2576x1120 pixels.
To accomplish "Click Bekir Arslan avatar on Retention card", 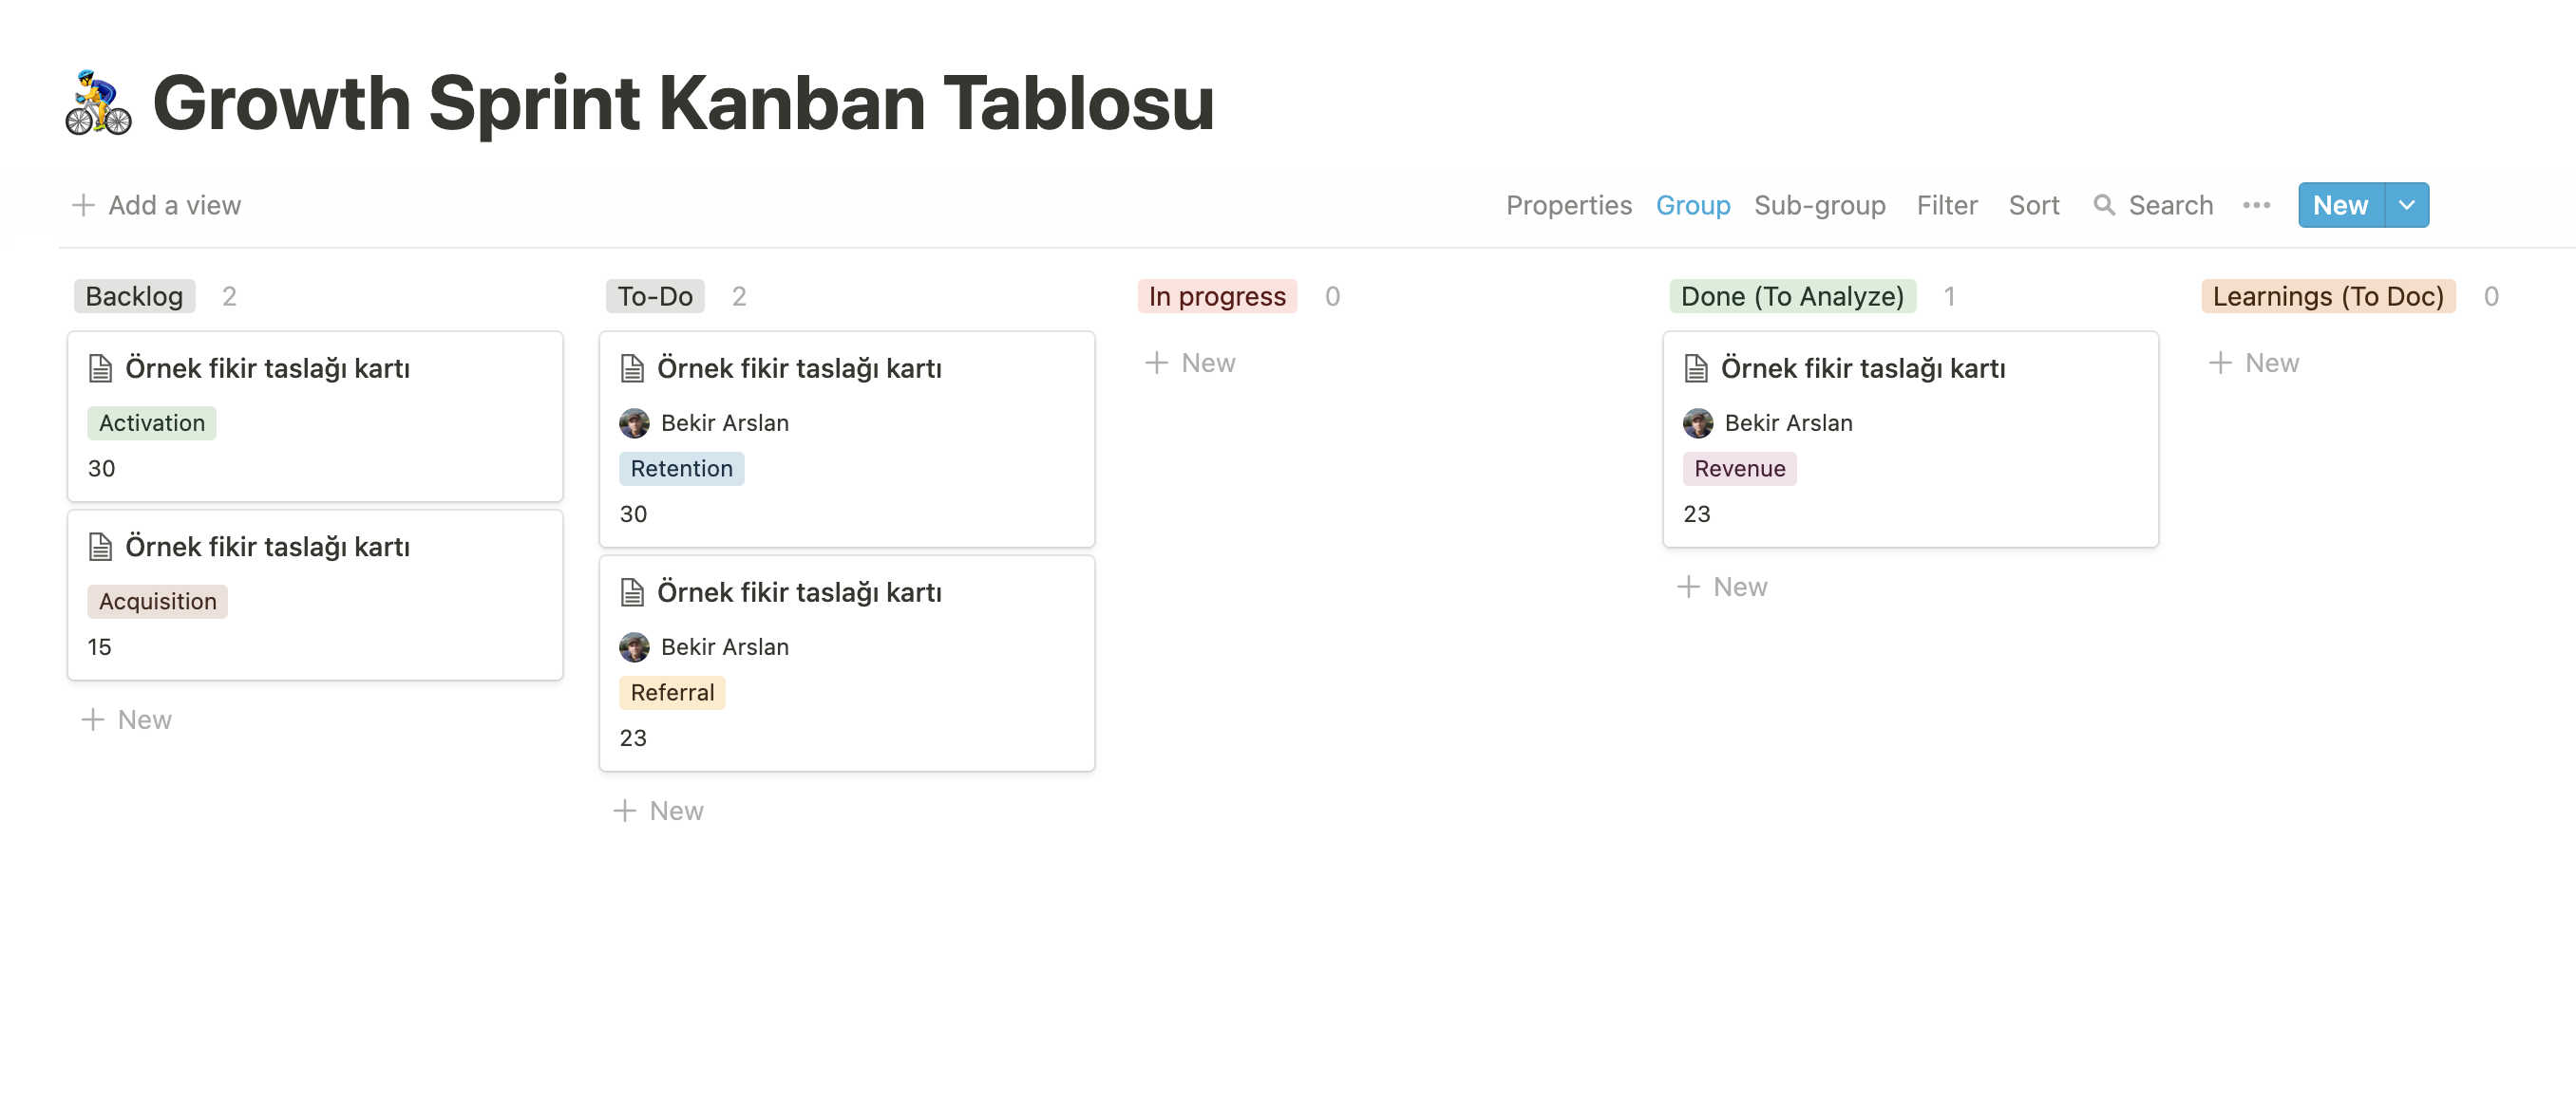I will click(x=634, y=423).
